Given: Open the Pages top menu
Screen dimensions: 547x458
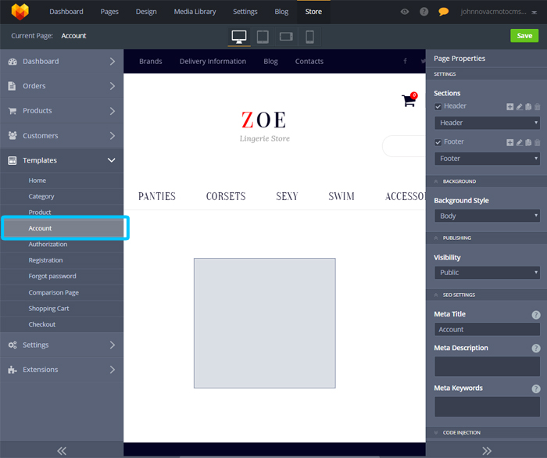Looking at the screenshot, I should tap(109, 12).
